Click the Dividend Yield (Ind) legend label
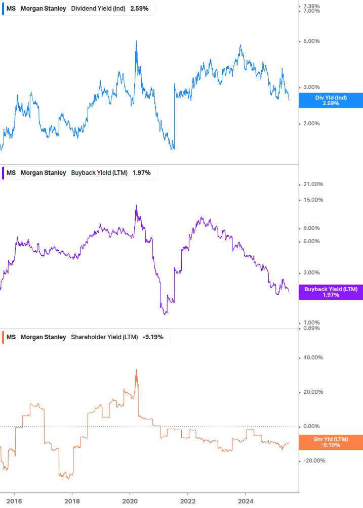This screenshot has height=508, width=363. pos(98,9)
